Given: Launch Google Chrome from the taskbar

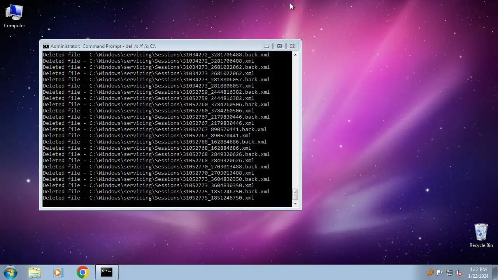Looking at the screenshot, I should 82,272.
